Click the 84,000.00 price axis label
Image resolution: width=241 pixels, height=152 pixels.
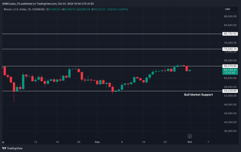click(x=230, y=25)
